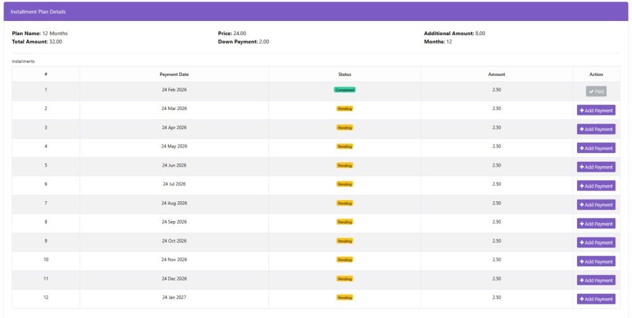Select the Pending badge on installment 2
The image size is (632, 318).
[344, 109]
